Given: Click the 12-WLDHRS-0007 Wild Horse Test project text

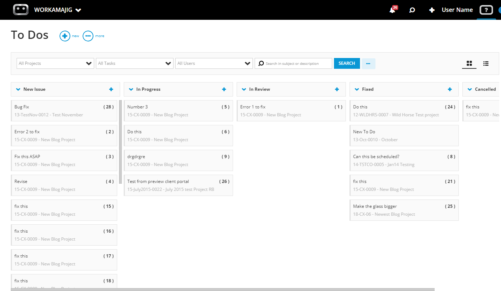Looking at the screenshot, I should [x=396, y=115].
